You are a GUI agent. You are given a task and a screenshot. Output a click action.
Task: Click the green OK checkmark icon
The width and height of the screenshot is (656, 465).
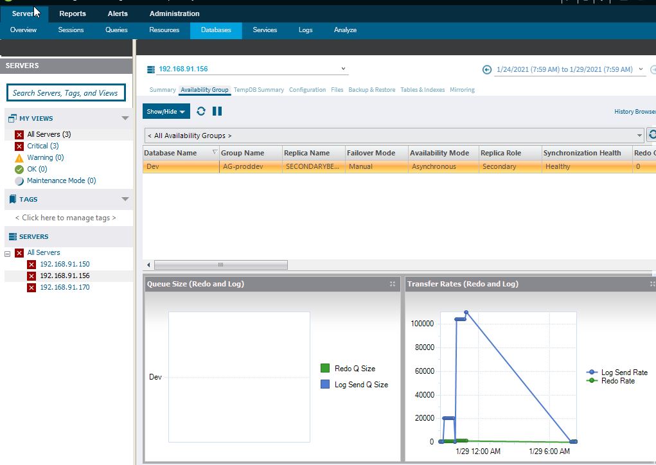19,170
